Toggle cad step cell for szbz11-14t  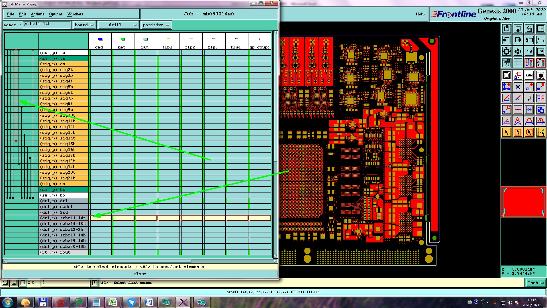point(100,218)
